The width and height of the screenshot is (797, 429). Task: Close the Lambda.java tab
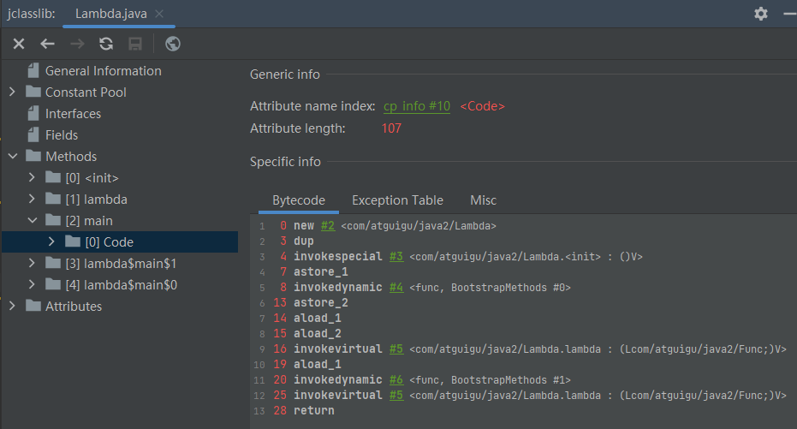[x=159, y=14]
